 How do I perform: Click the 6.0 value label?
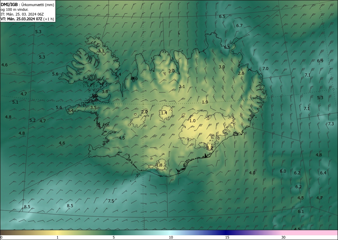[x=283, y=171]
